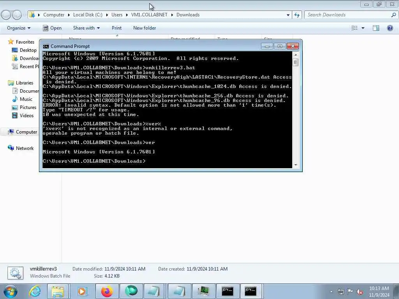
Task: Click the muted volume tray icon
Action: [360, 292]
